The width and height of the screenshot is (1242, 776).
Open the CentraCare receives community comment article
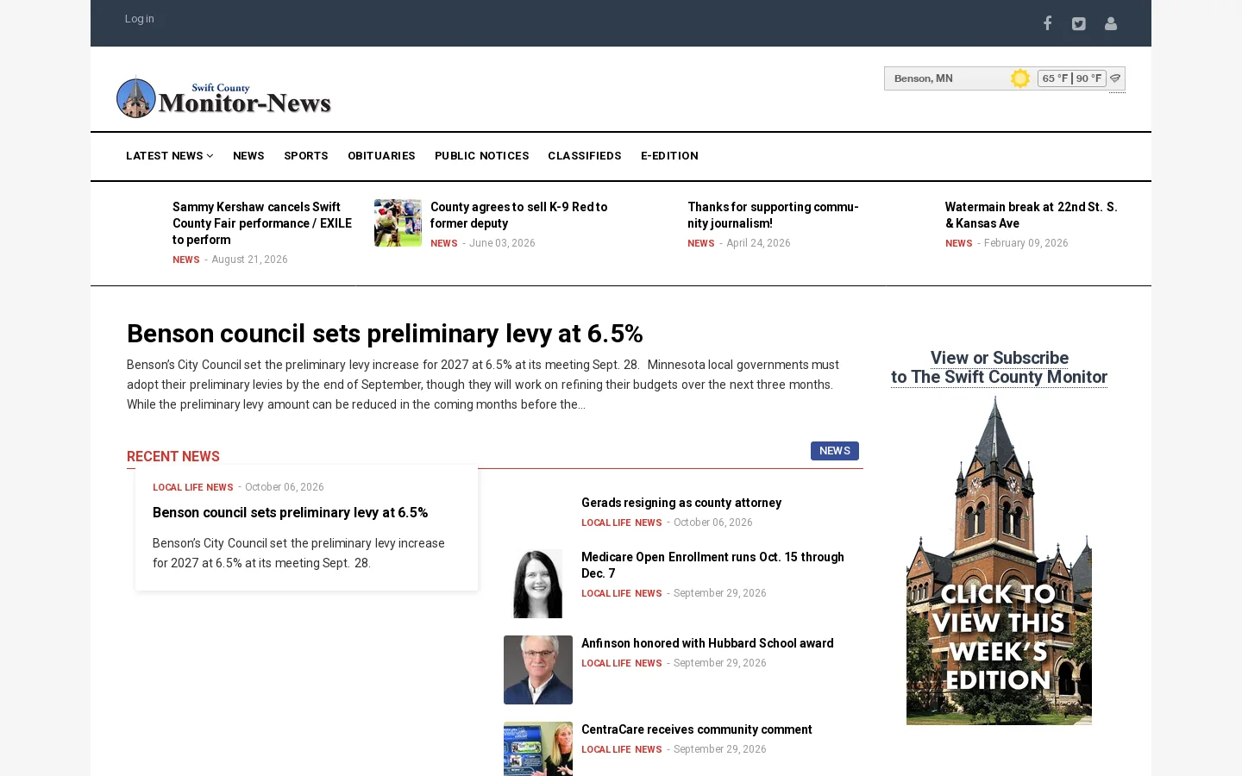pos(697,729)
